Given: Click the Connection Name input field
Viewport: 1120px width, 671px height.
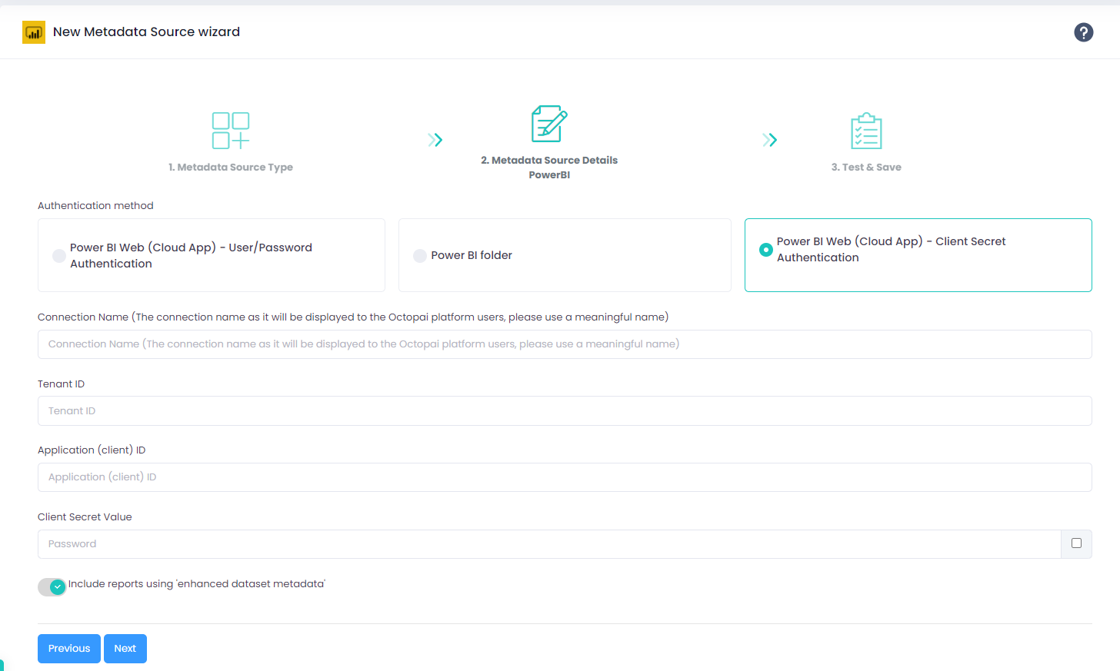Looking at the screenshot, I should point(565,344).
